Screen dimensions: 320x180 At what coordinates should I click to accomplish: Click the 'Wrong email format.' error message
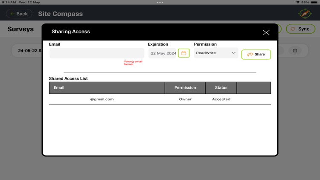[x=133, y=63]
